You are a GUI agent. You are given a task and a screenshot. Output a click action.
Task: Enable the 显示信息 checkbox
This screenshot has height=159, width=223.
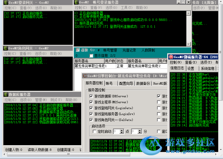91,56
